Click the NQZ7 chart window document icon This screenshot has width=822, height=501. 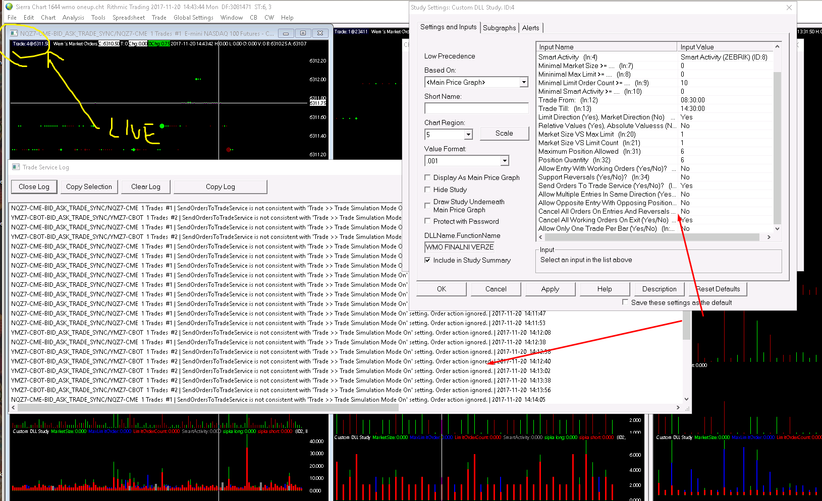click(14, 33)
